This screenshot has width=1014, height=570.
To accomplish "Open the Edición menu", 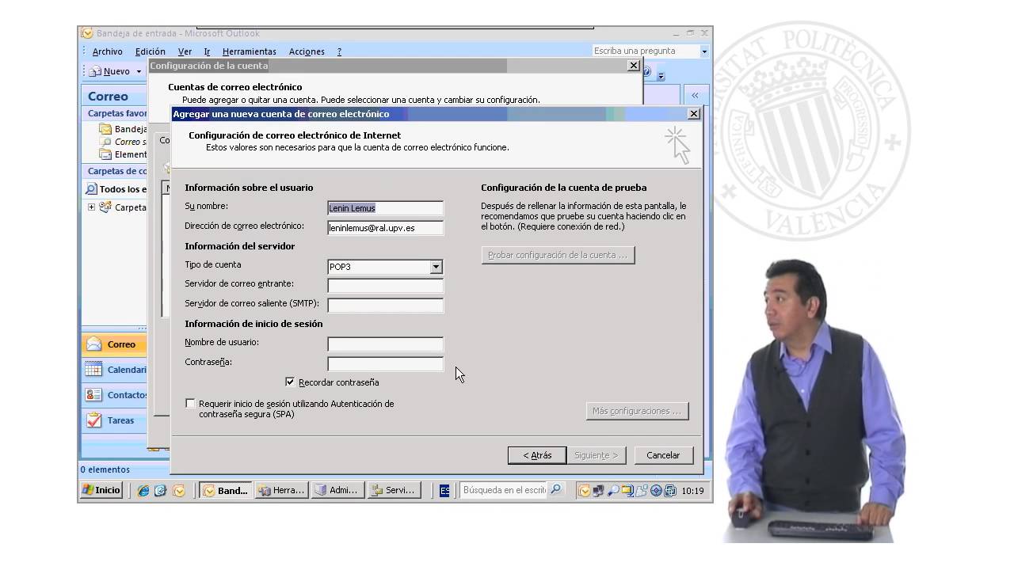I will [151, 51].
